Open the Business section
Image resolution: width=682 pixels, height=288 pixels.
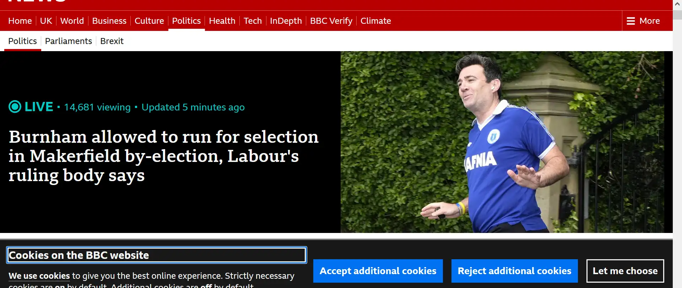pyautogui.click(x=109, y=21)
